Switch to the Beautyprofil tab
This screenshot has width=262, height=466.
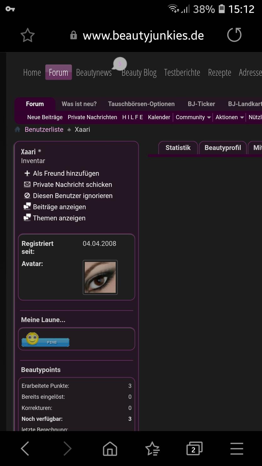222,148
